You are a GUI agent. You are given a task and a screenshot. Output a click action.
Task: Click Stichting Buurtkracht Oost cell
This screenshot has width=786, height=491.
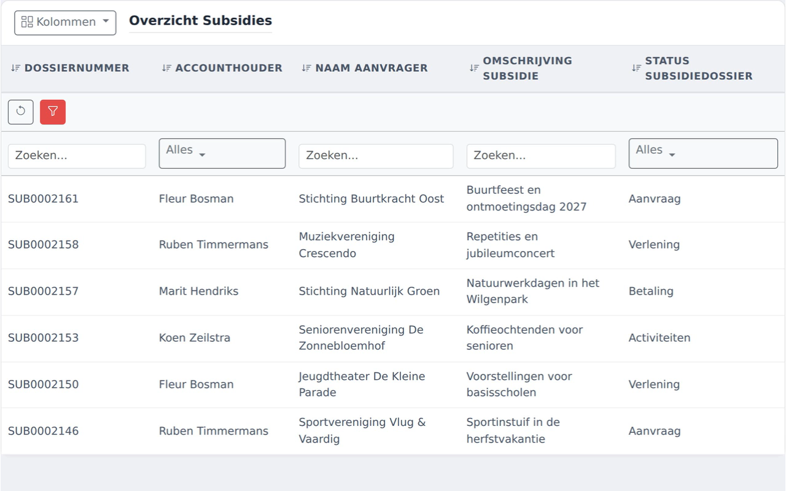pyautogui.click(x=372, y=199)
